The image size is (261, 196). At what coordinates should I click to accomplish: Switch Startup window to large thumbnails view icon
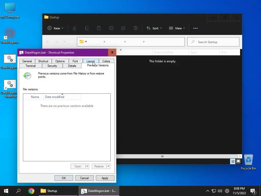(x=238, y=161)
